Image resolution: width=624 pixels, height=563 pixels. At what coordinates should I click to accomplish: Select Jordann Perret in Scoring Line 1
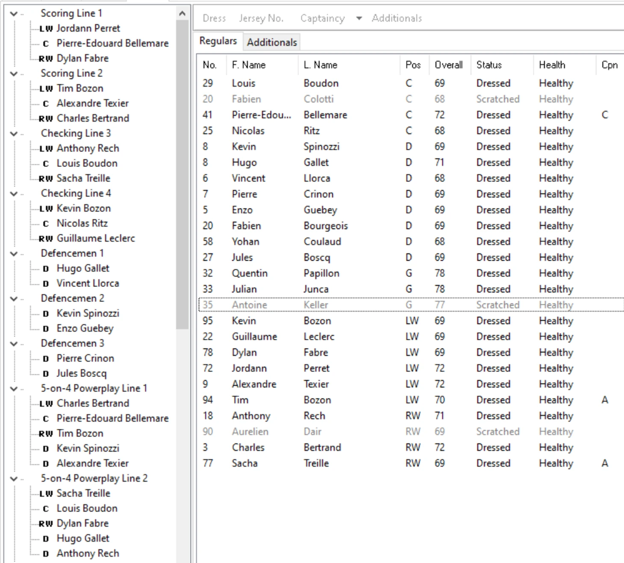click(x=88, y=29)
